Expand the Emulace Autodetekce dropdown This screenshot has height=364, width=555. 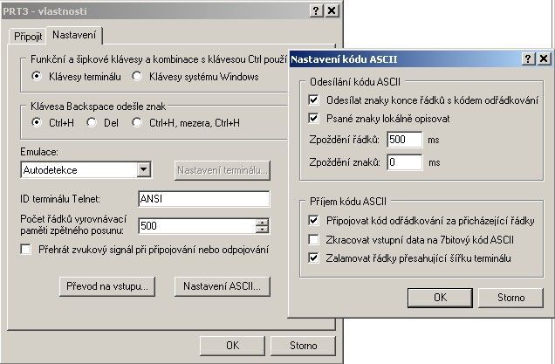pos(144,169)
